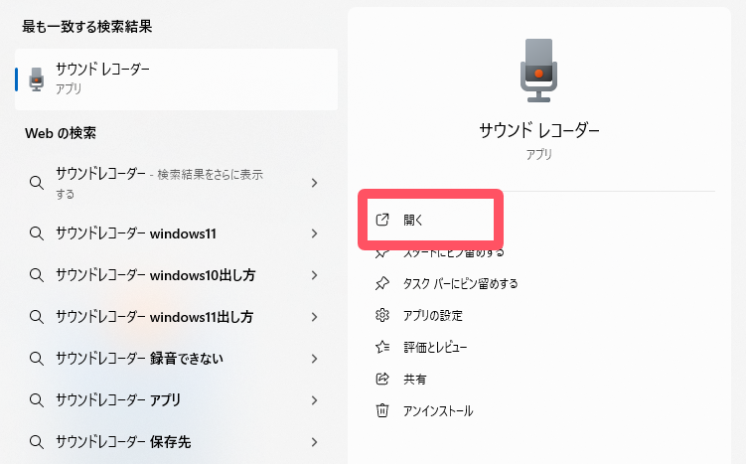The height and width of the screenshot is (464, 746).
Task: Click the 開く open icon
Action: tap(382, 220)
